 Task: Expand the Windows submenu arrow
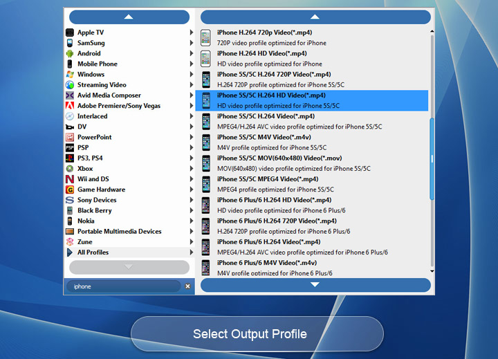(x=191, y=74)
